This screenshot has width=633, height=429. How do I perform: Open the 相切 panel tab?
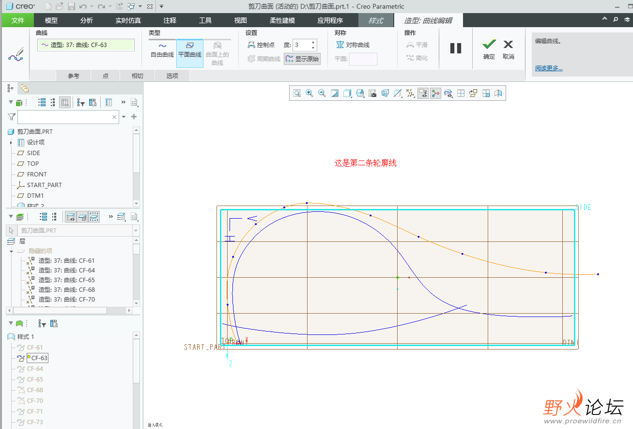point(138,76)
